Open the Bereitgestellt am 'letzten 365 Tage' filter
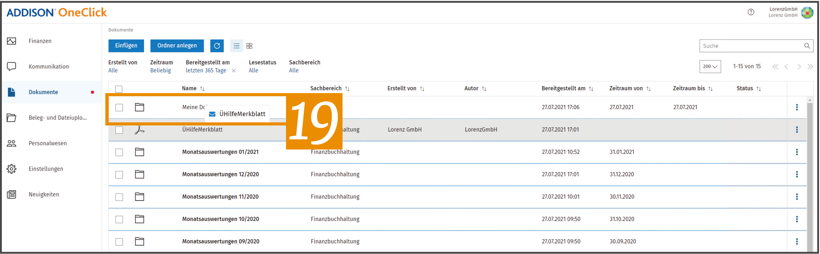 (206, 71)
